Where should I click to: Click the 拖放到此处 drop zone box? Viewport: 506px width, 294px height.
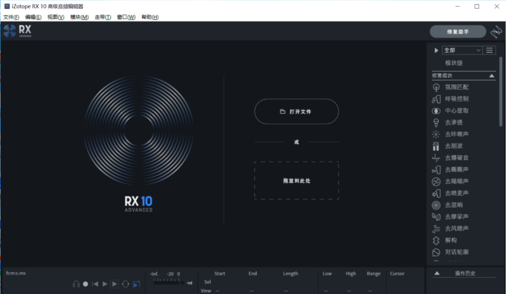tap(296, 181)
